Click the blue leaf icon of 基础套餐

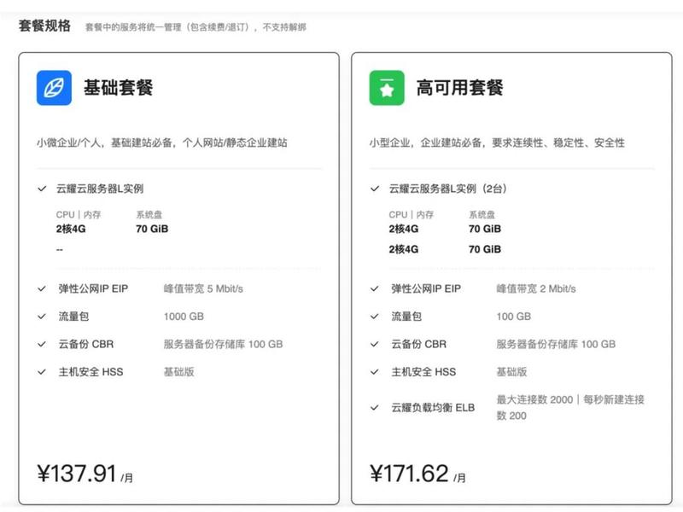pyautogui.click(x=54, y=88)
